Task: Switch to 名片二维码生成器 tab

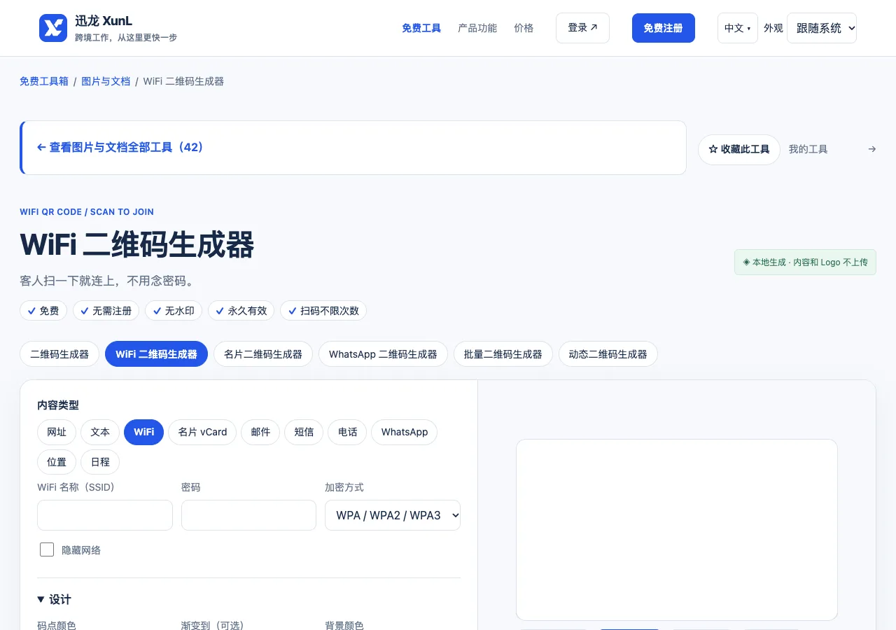Action: pos(263,354)
